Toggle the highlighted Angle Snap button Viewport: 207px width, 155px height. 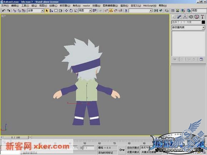click(x=111, y=11)
